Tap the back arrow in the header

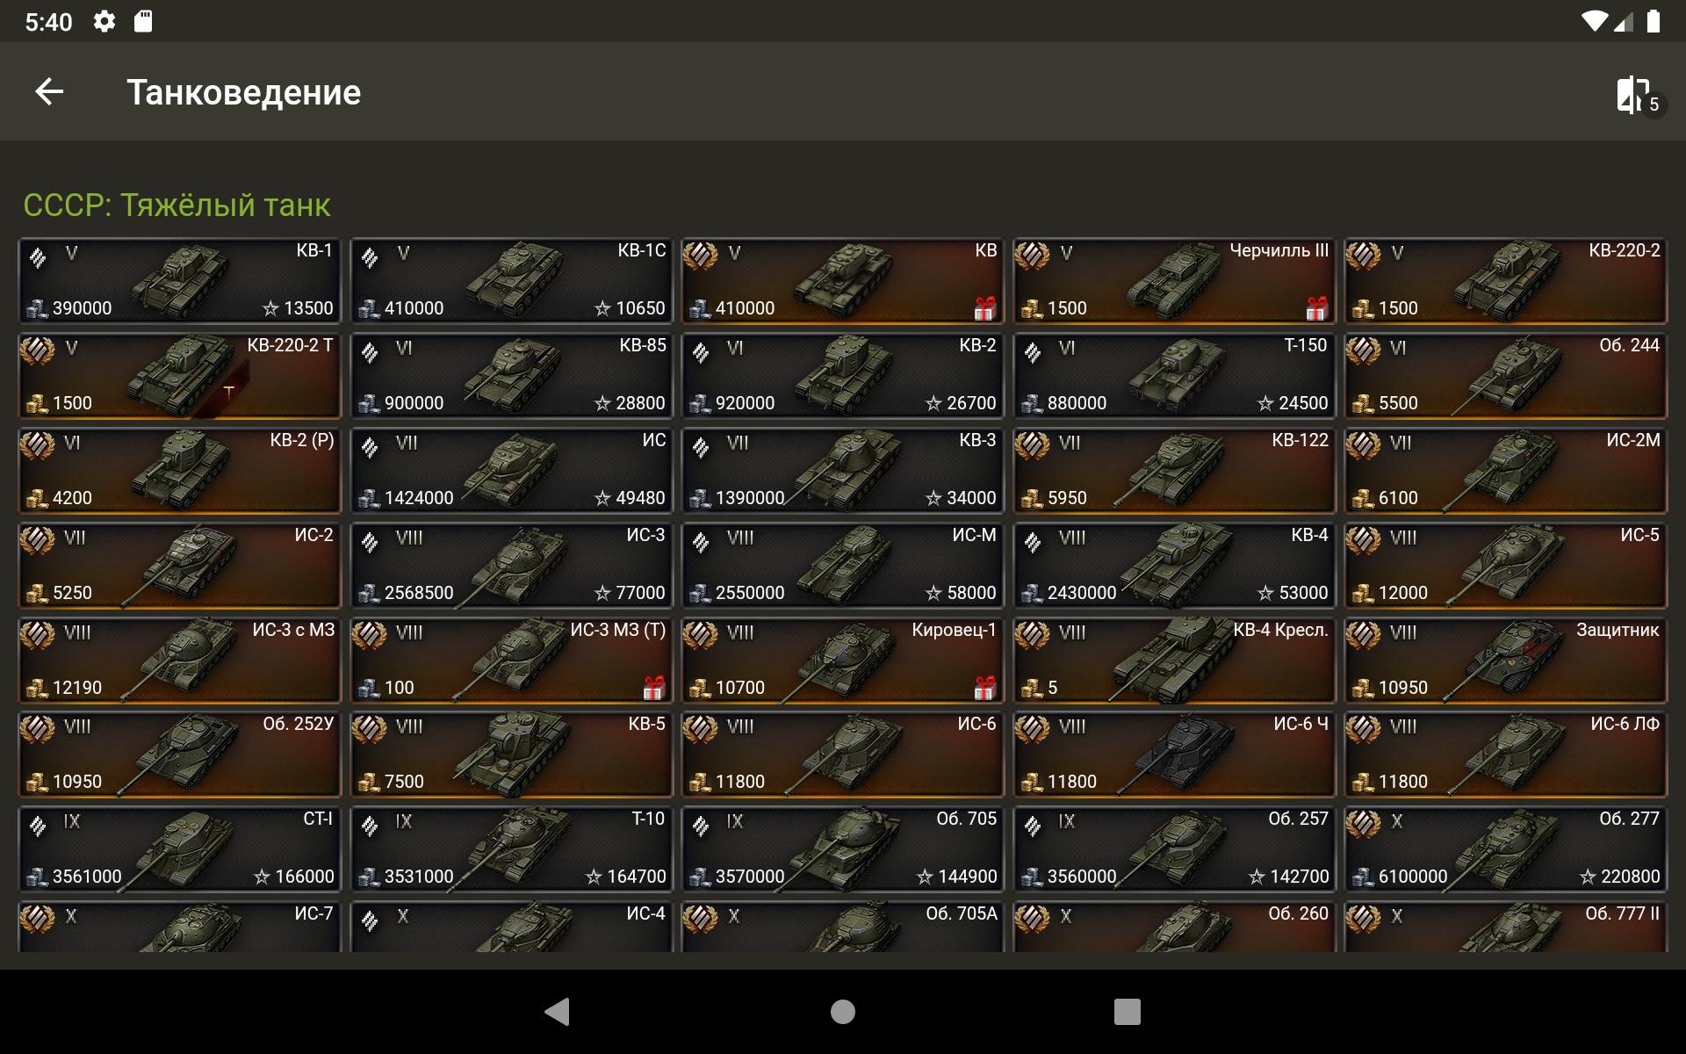click(49, 91)
